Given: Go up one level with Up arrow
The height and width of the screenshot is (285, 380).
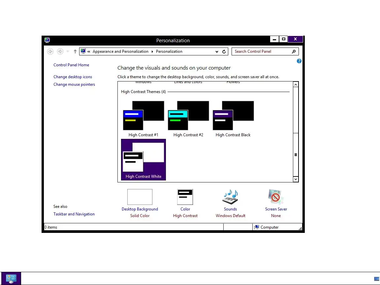Looking at the screenshot, I should [x=75, y=51].
